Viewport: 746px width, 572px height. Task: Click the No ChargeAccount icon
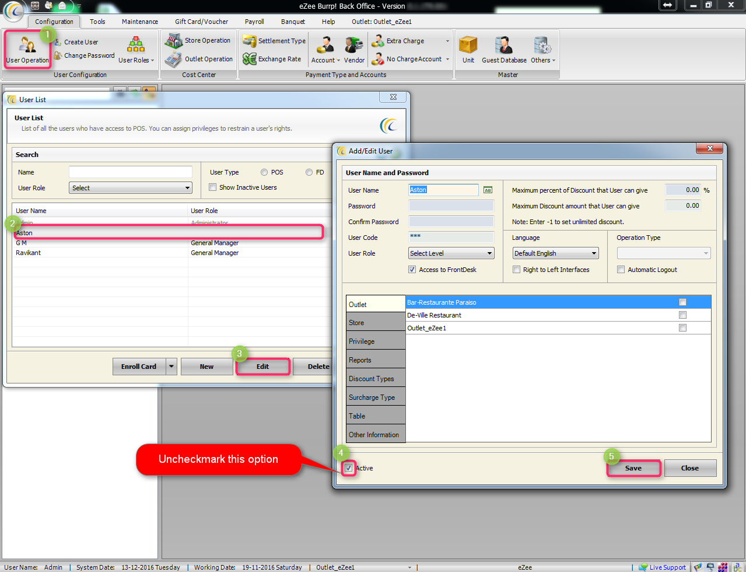tap(378, 59)
